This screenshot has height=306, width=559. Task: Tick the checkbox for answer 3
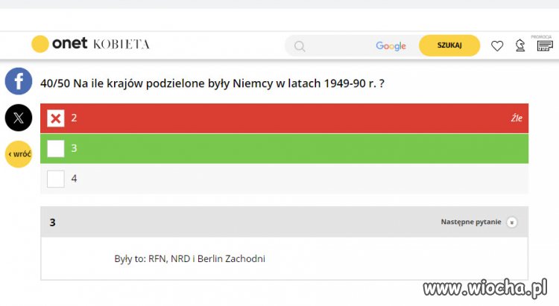[56, 149]
